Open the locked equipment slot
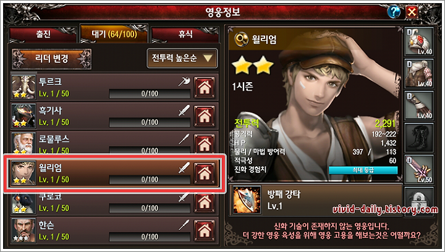 tap(419, 200)
